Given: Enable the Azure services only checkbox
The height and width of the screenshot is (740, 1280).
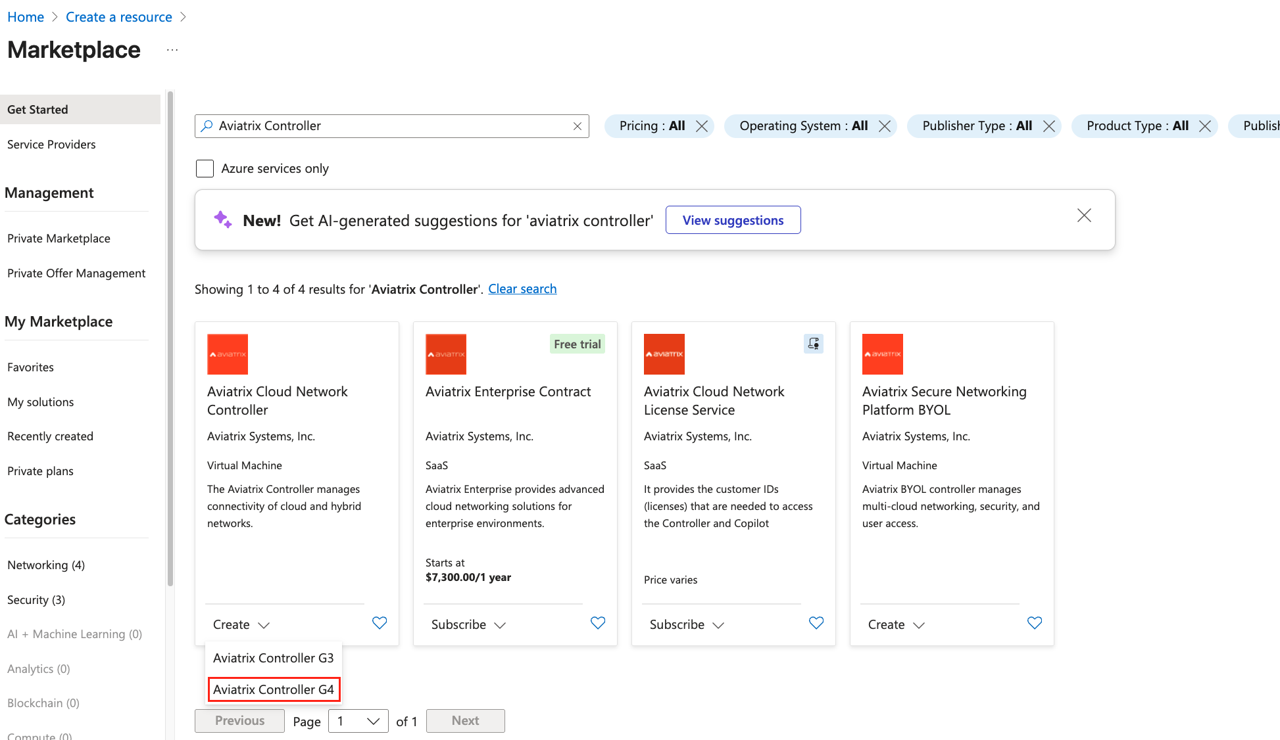Looking at the screenshot, I should click(x=205, y=168).
